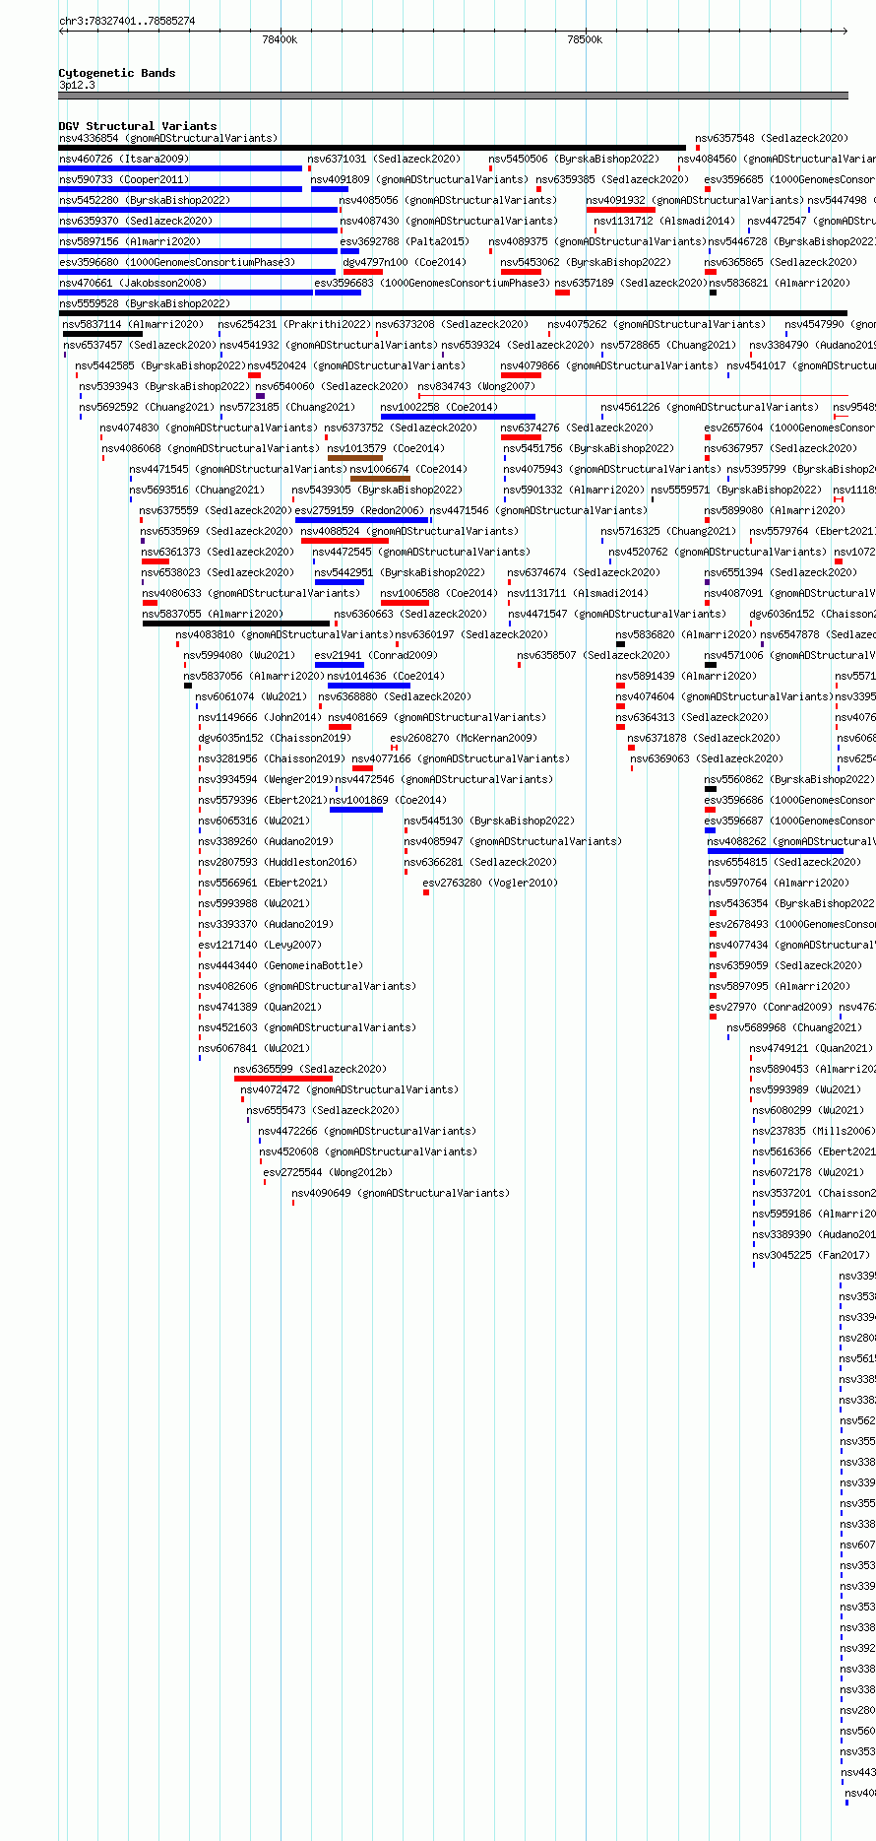The image size is (876, 1841).
Task: Open nsv1131712 (Alsmadi2014) variant
Action: pyautogui.click(x=664, y=221)
